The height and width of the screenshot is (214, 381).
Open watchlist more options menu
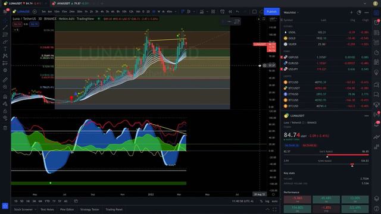pos(367,12)
